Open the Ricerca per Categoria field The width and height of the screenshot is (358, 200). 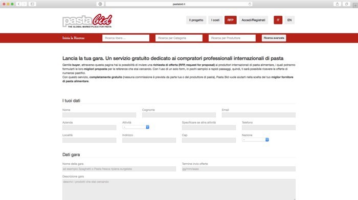(179, 38)
